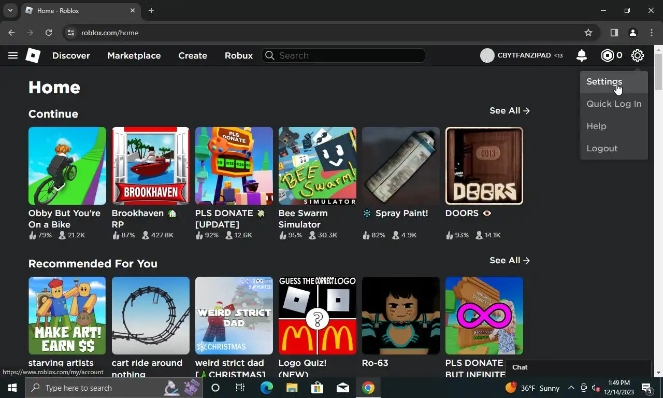Open cart ride around nothing thumbnail
Screen dimensions: 663x398
coord(151,316)
